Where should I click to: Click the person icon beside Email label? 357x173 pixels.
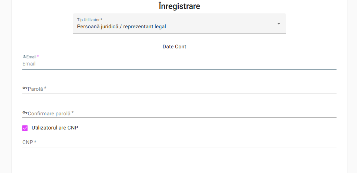click(x=24, y=57)
